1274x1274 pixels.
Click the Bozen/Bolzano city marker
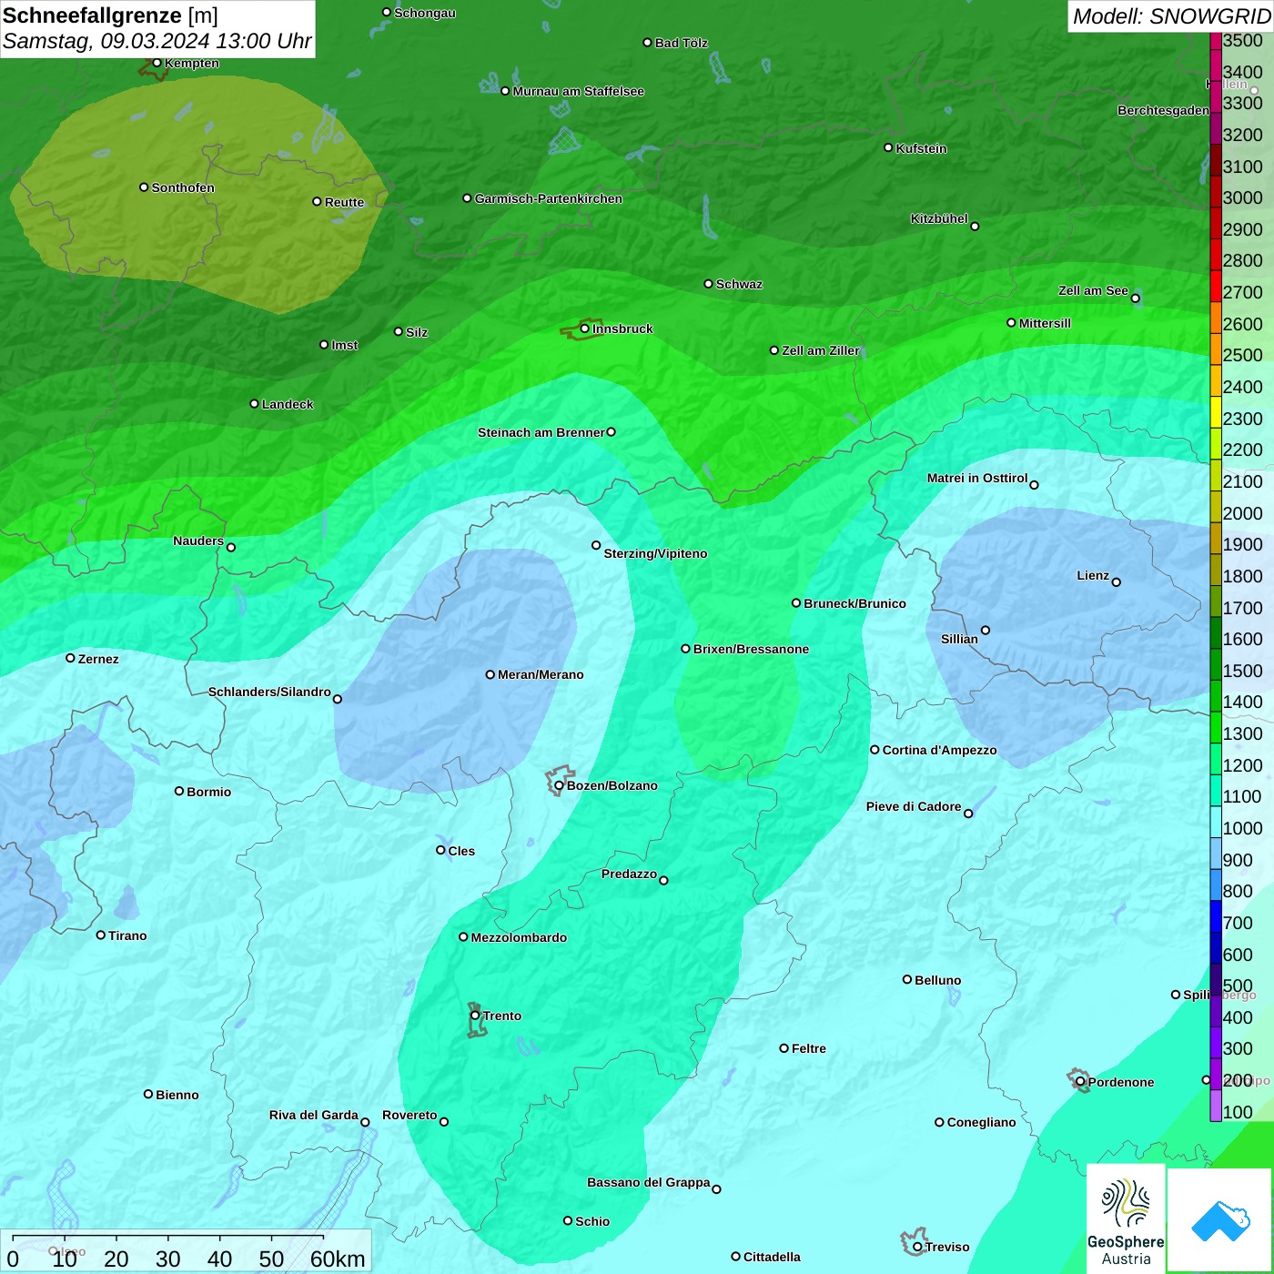pos(559,785)
